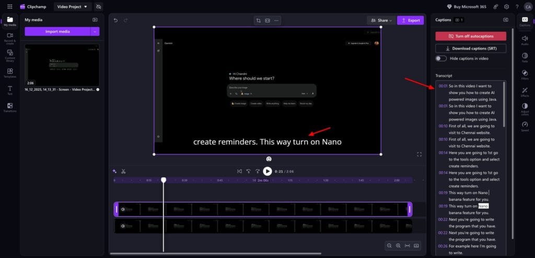The image size is (535, 258).
Task: Expand the Import media dropdown arrow
Action: point(95,31)
